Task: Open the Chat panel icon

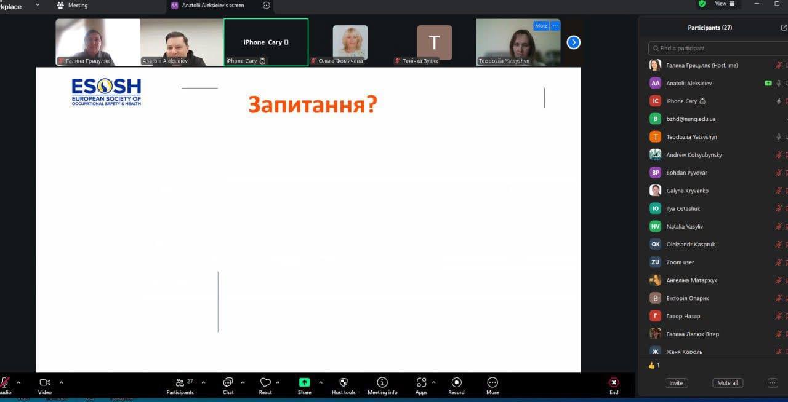Action: [228, 382]
